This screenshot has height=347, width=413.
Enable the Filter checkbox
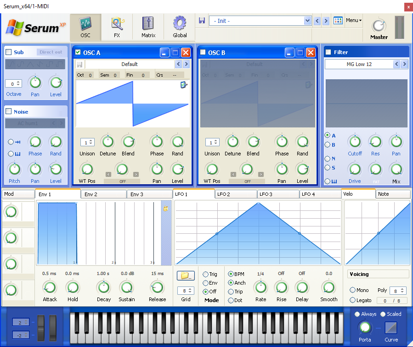tap(328, 52)
